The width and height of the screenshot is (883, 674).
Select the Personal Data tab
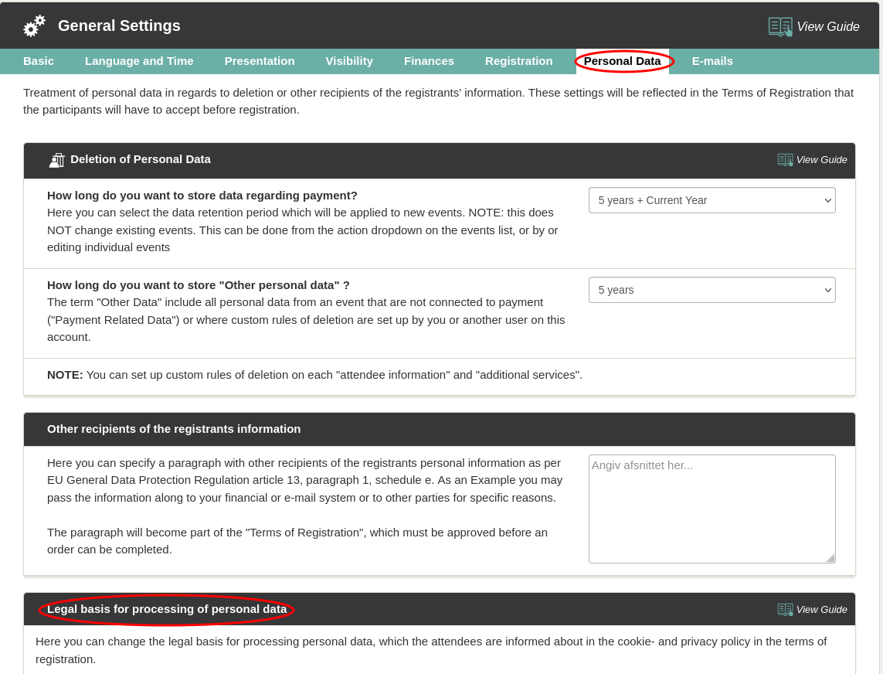click(622, 61)
